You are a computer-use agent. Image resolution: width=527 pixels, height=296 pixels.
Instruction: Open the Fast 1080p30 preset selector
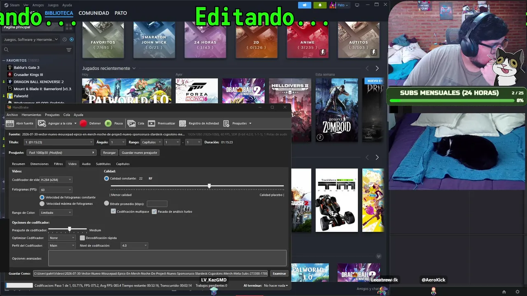point(62,153)
